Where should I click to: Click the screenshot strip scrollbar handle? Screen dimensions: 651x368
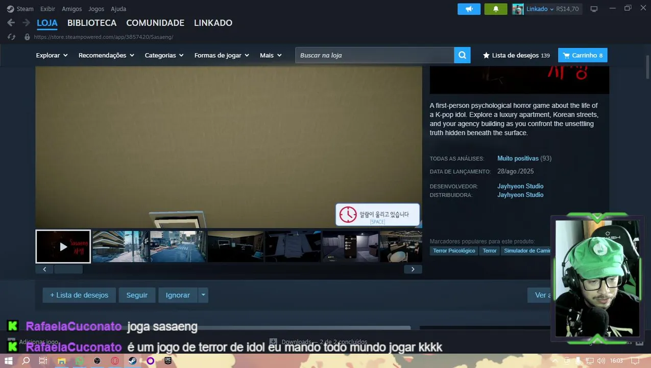click(x=68, y=269)
